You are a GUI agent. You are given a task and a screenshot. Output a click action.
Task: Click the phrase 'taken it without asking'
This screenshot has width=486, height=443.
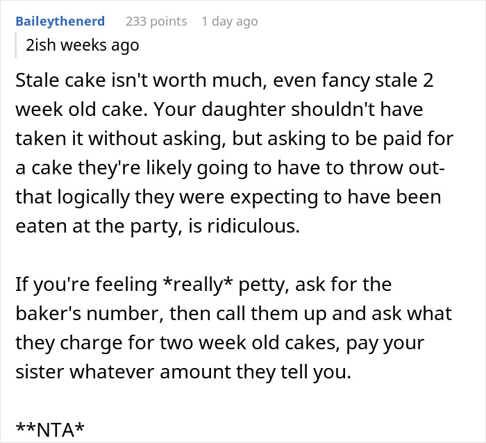[120, 139]
